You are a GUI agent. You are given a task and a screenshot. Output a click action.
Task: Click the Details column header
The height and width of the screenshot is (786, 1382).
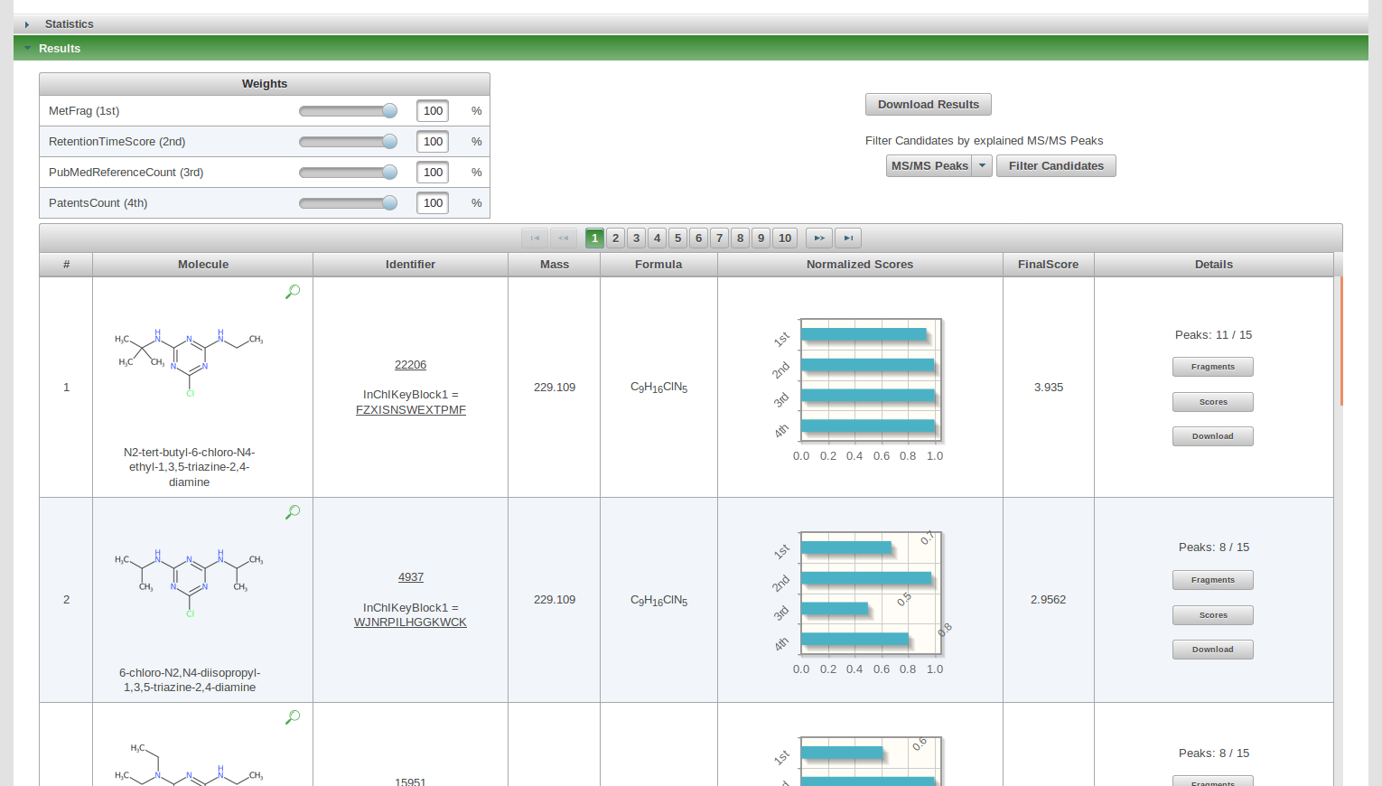[1214, 265]
